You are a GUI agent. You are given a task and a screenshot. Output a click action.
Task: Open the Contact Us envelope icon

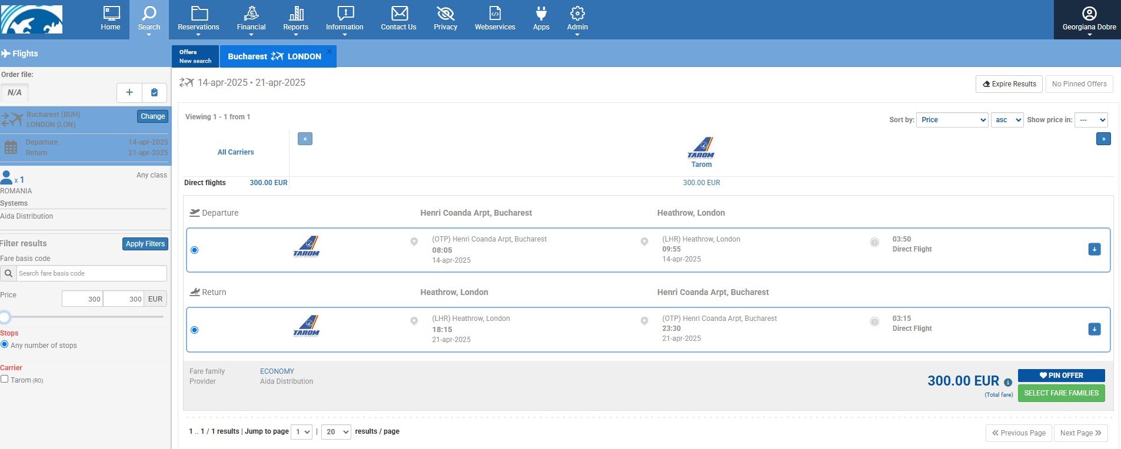click(x=399, y=14)
